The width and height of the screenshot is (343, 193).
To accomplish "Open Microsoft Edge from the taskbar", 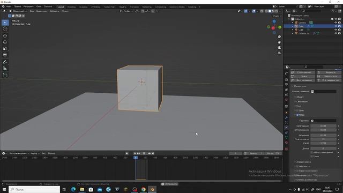I will (73, 189).
